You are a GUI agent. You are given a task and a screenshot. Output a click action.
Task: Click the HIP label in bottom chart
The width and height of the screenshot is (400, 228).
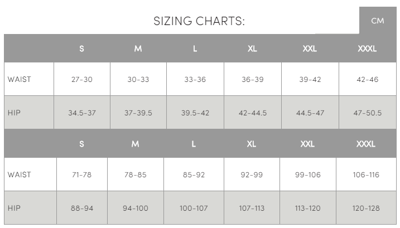click(14, 208)
